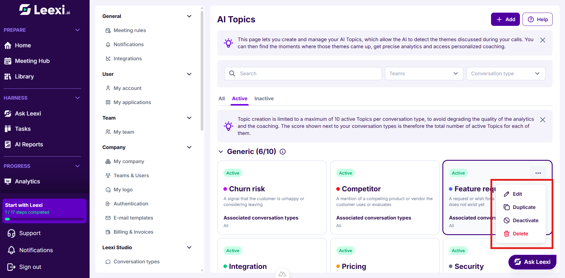Click the Help button
Viewport: 565px width, 278px height.
point(537,19)
